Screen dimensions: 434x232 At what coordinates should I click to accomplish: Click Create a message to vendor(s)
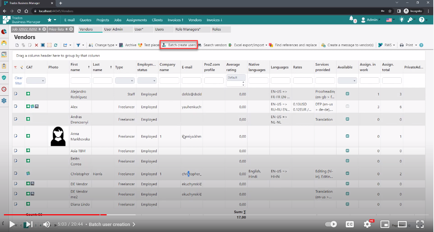pos(347,45)
